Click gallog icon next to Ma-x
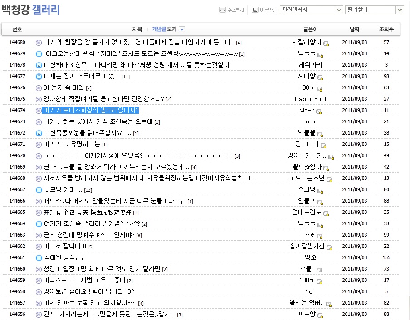 click(319, 112)
